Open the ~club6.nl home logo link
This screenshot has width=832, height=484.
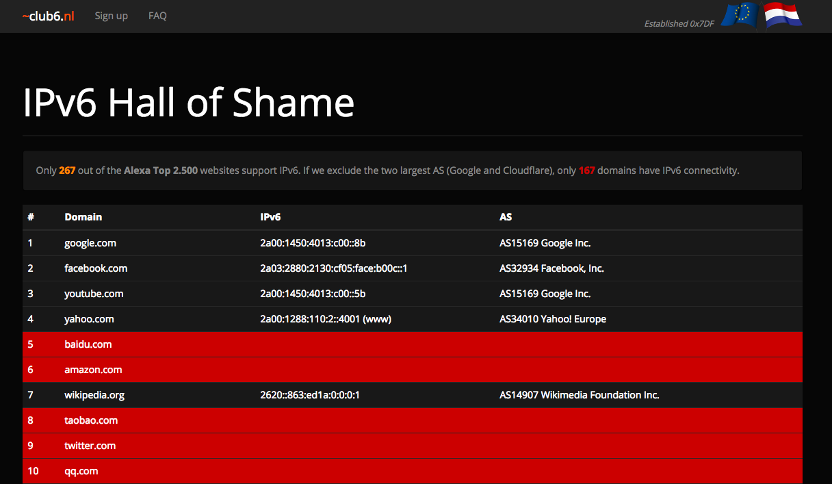(x=48, y=16)
